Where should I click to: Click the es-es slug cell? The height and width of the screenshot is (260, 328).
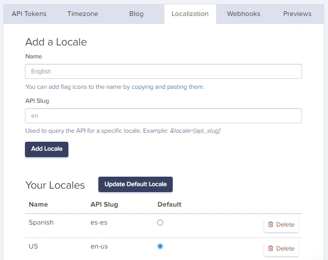click(99, 223)
